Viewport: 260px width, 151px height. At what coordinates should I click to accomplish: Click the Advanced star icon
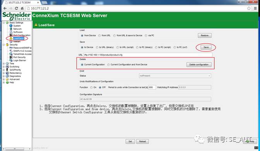[7, 79]
